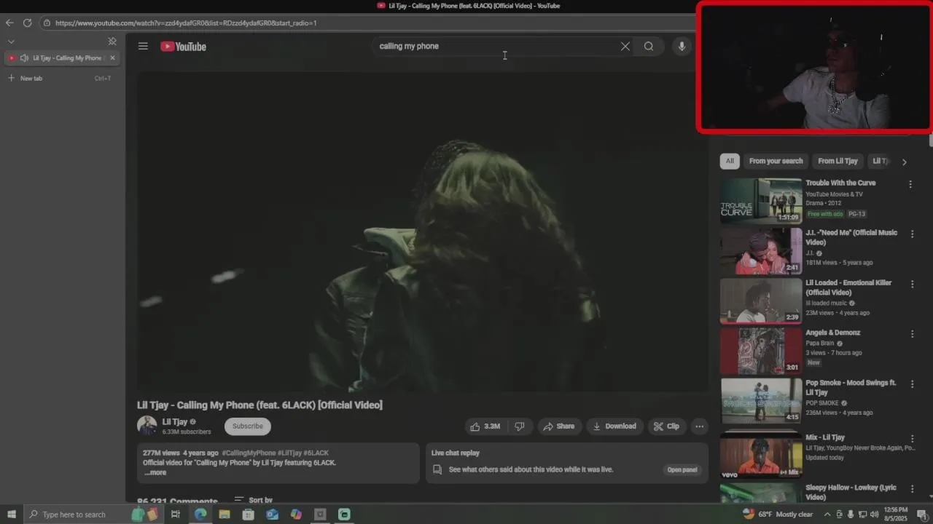Open J.I. Need Me video thumbnail
The image size is (933, 524).
[x=761, y=251]
